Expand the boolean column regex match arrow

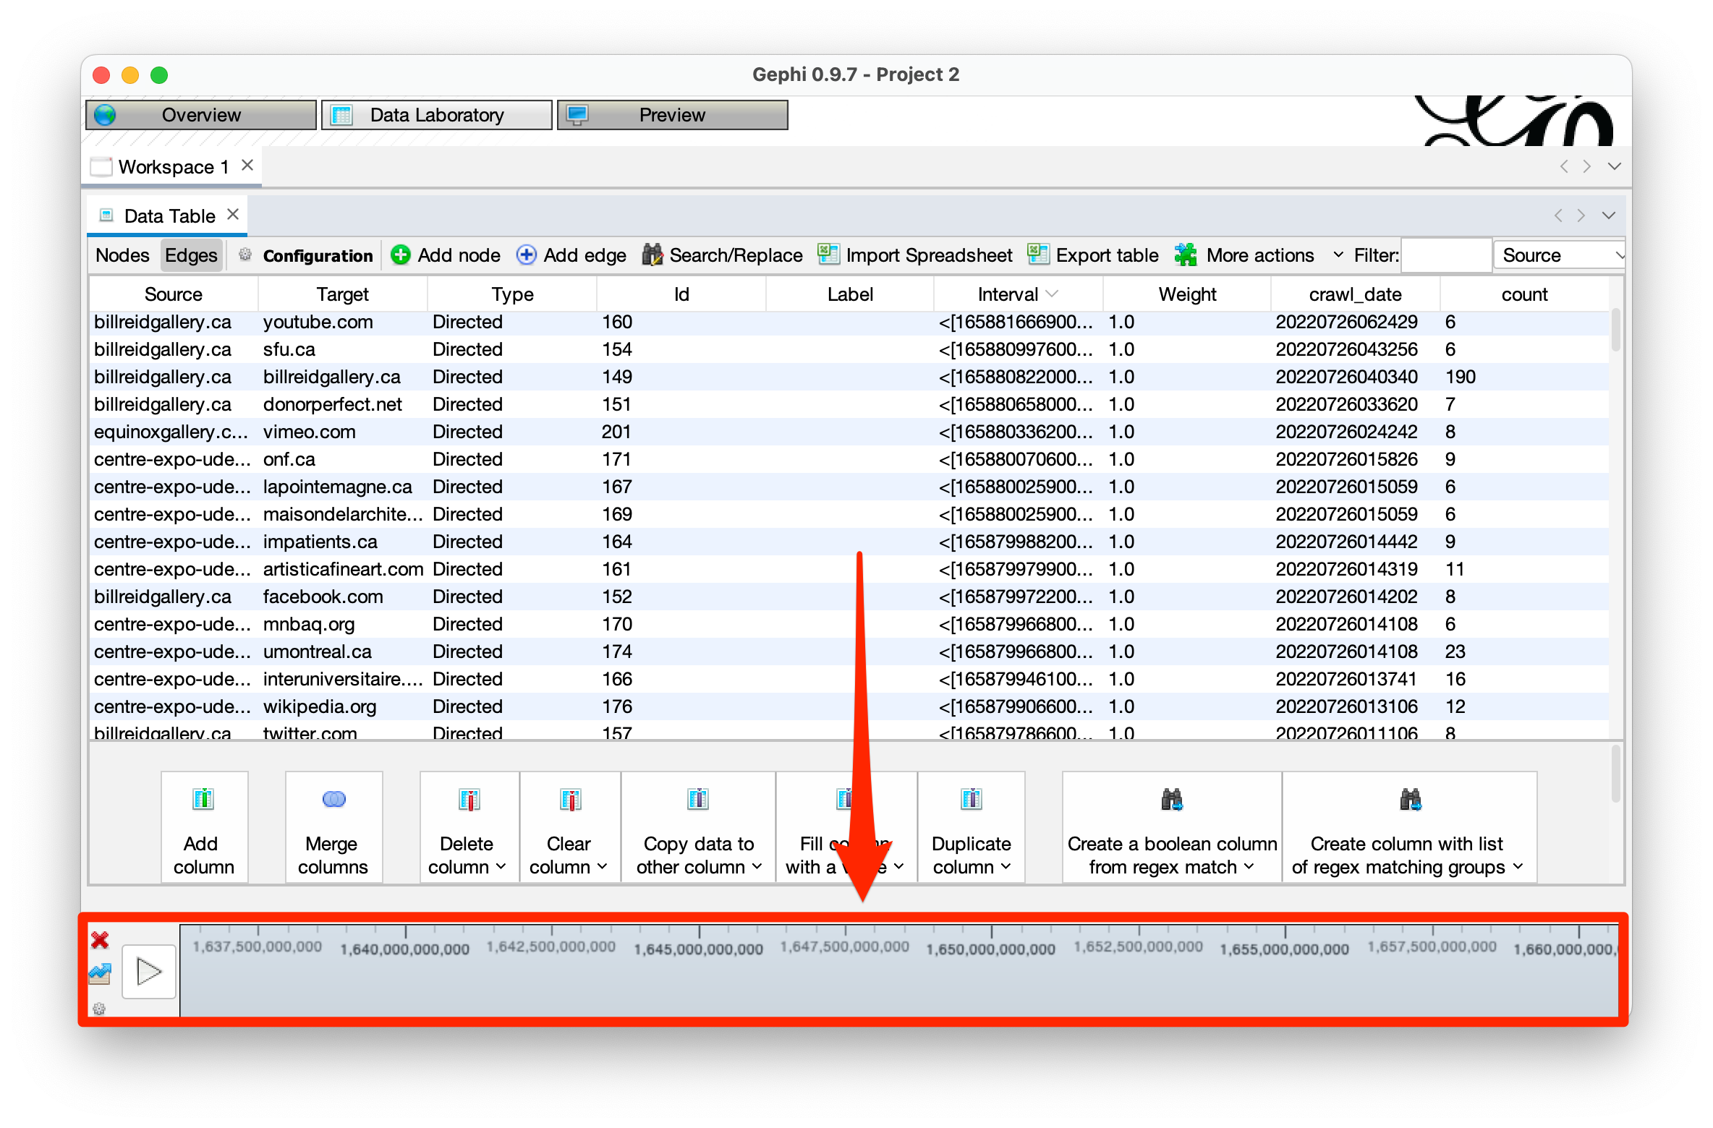coord(1249,866)
